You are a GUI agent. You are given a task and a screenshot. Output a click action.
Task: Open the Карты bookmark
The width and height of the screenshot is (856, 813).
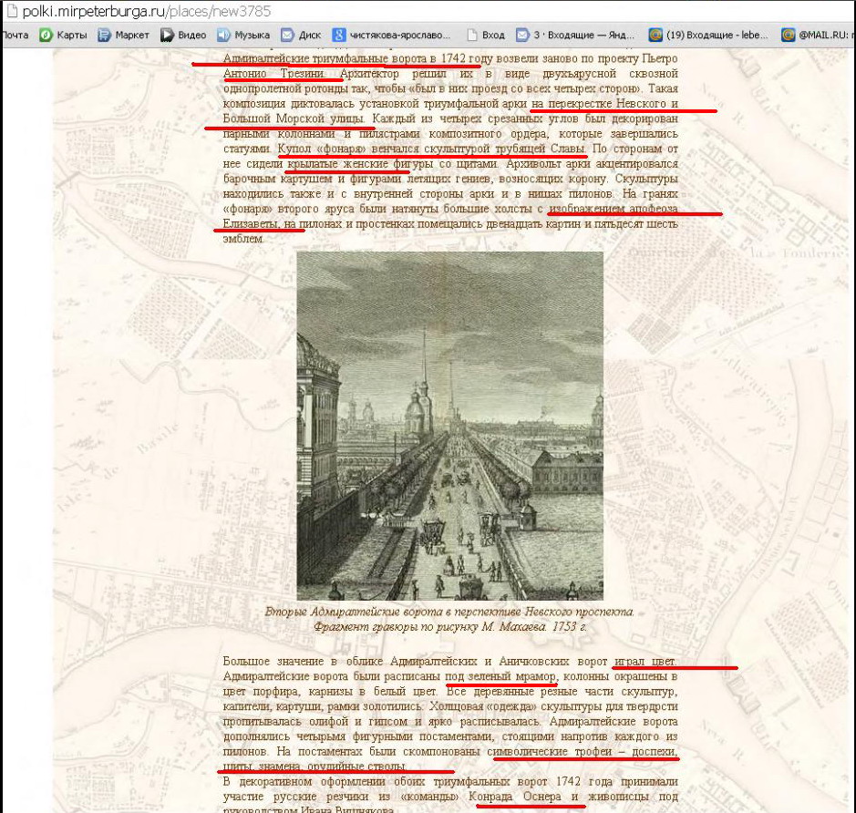(x=63, y=35)
